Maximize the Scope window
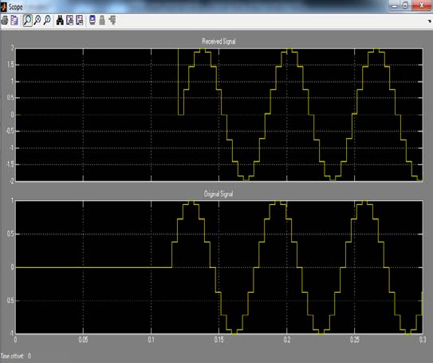 pyautogui.click(x=405, y=6)
